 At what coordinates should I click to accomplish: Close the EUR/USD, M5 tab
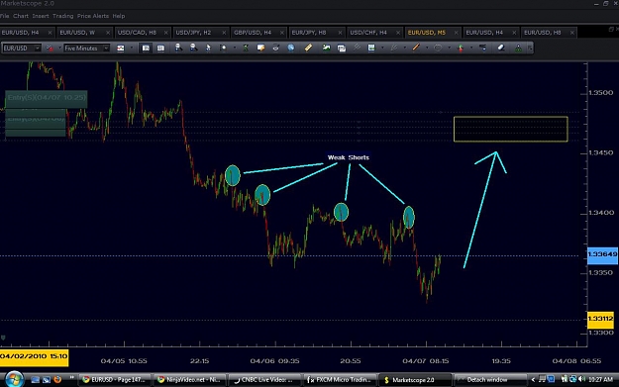pyautogui.click(x=456, y=33)
